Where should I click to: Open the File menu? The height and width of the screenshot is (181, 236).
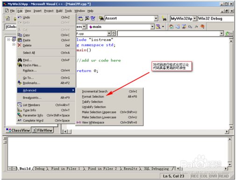coord(12,11)
